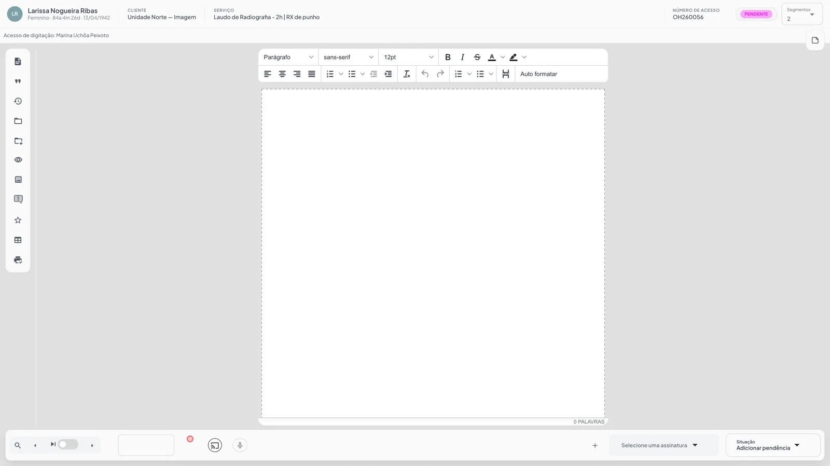
Task: Expand the highlight color dropdown arrow
Action: [x=524, y=57]
